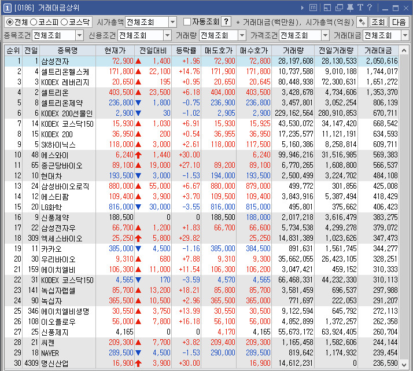Screen dimensions: 413x371
Task: Enable the 자동조회 checkbox
Action: point(187,22)
